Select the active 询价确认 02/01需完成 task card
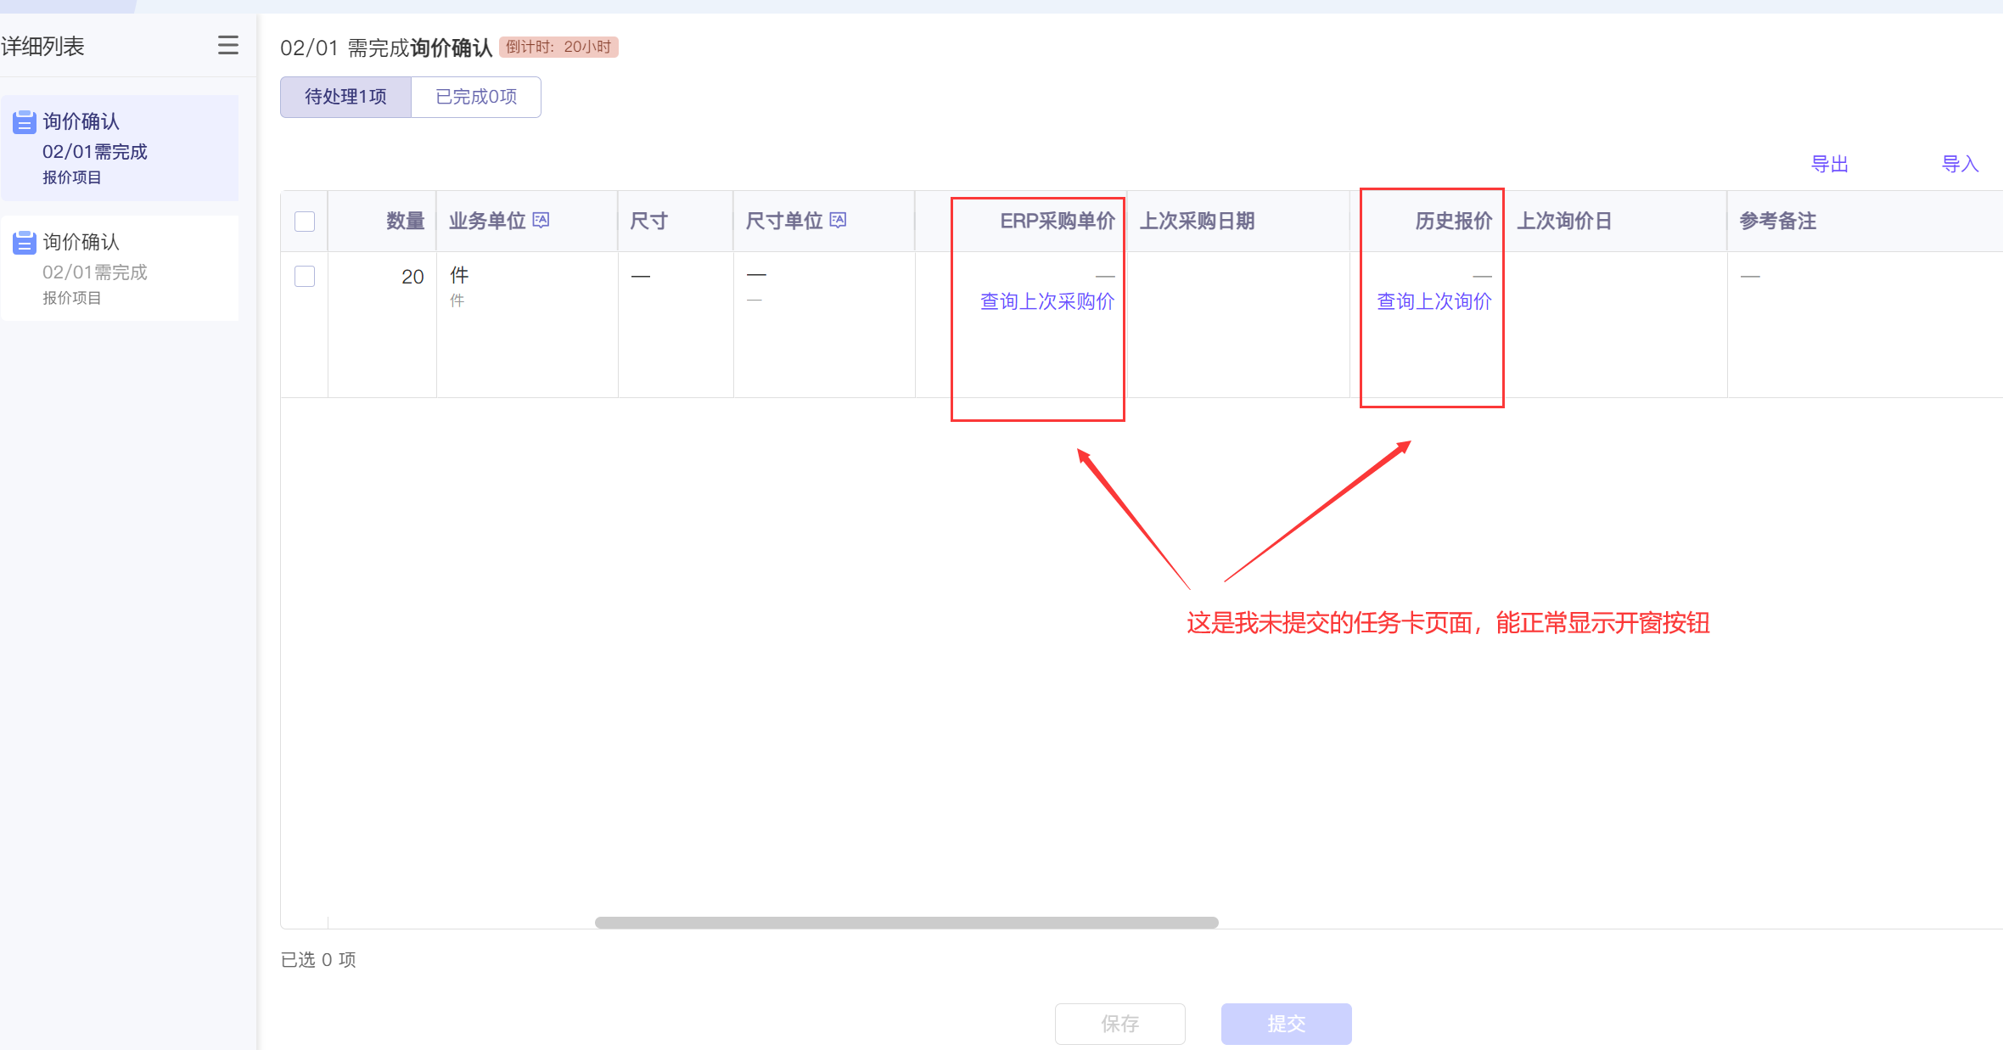Image resolution: width=2003 pixels, height=1050 pixels. tap(120, 148)
